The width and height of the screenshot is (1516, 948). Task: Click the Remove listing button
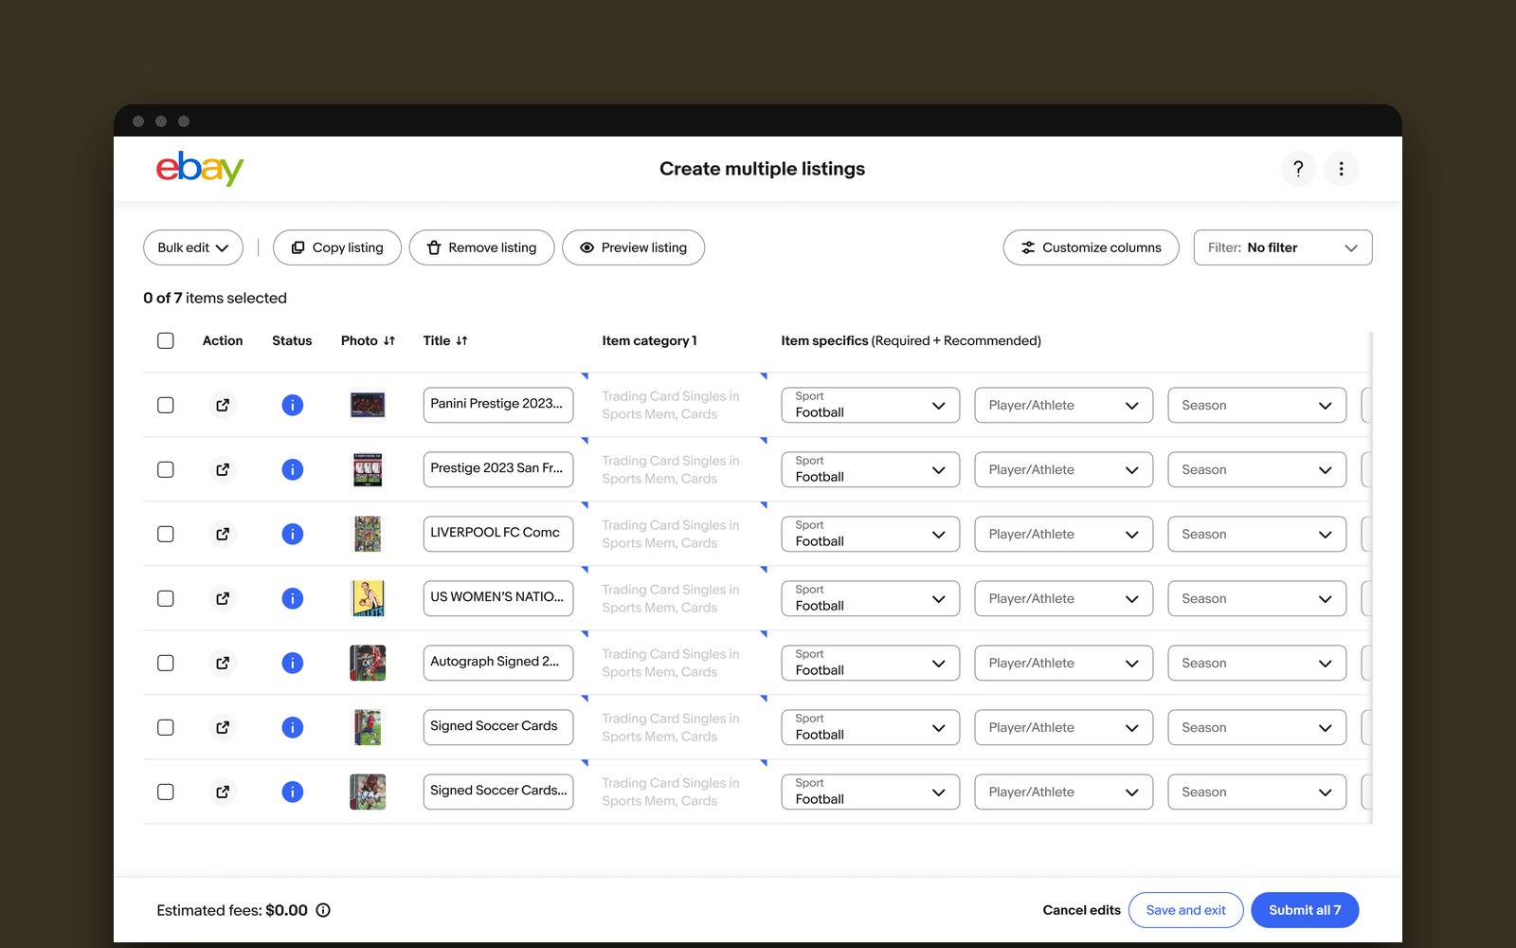[x=482, y=247]
